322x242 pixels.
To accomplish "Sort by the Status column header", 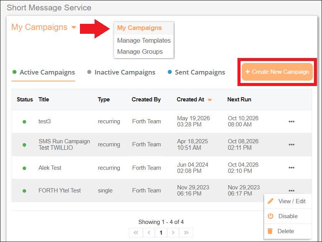I will (x=25, y=99).
